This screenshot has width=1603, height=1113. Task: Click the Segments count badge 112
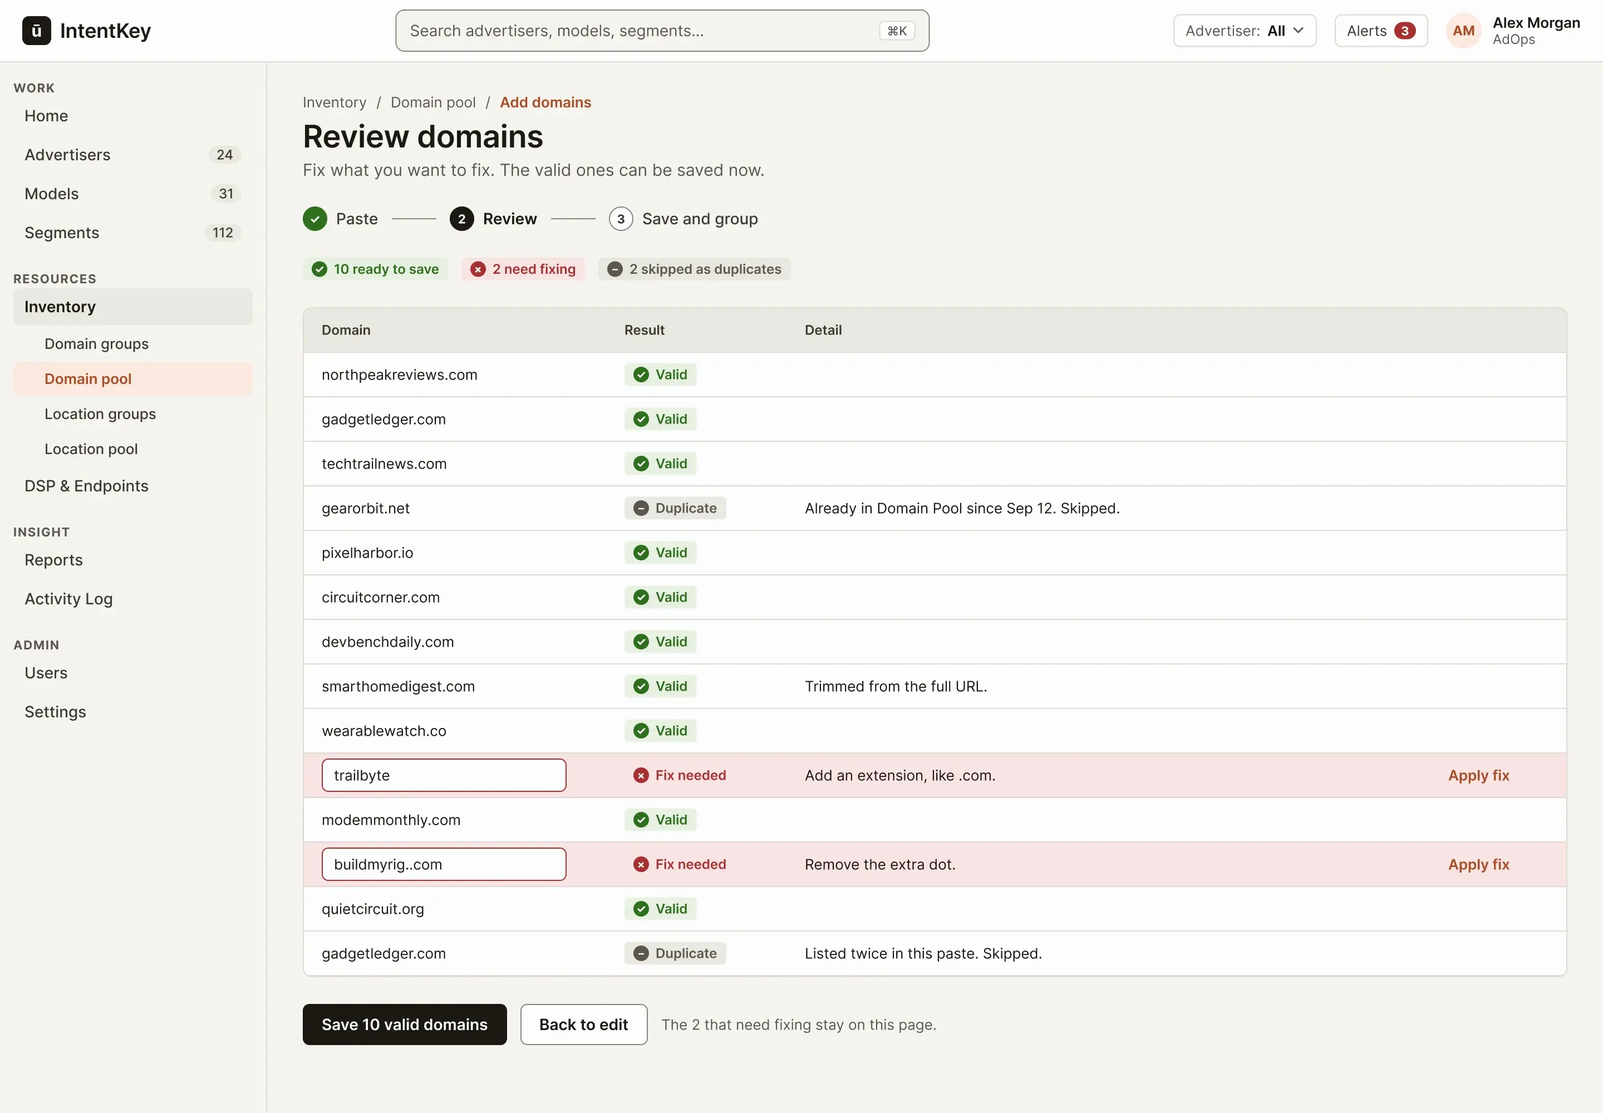click(x=223, y=233)
